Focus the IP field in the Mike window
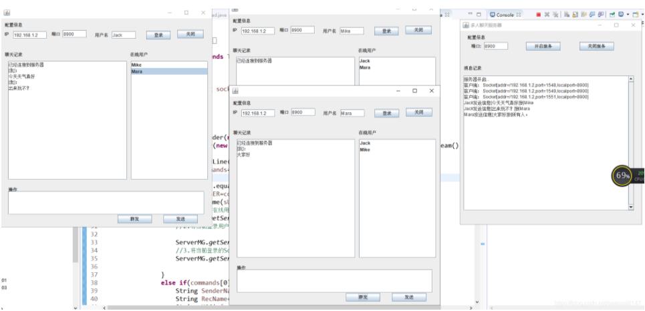Image resolution: width=645 pixels, height=311 pixels. tap(258, 31)
